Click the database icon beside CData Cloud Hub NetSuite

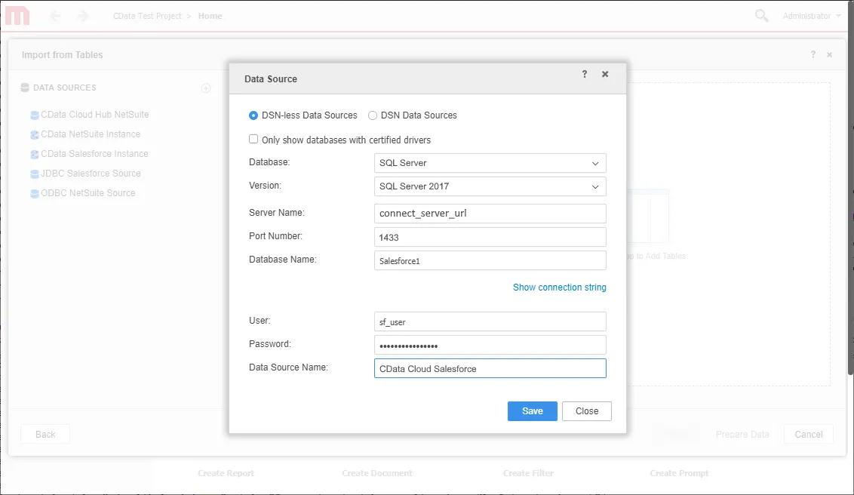(x=33, y=115)
